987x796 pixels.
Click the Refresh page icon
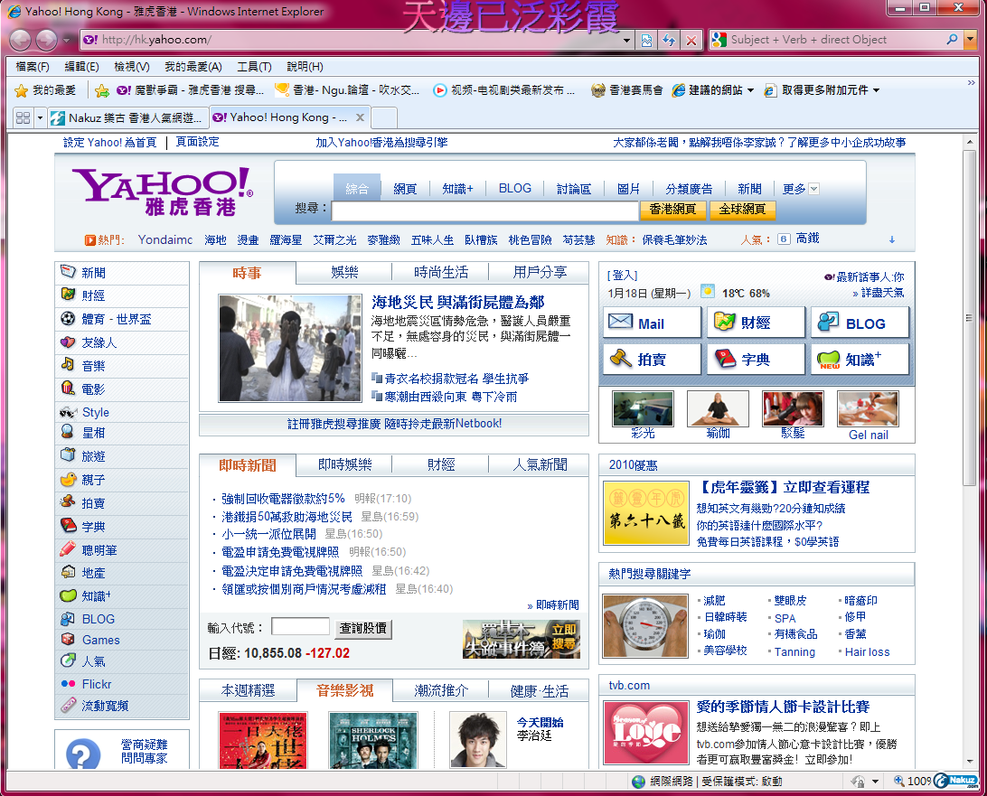point(669,41)
